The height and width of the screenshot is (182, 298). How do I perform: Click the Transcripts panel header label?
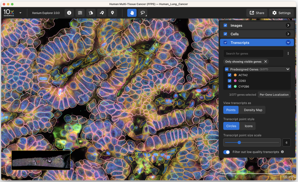coord(240,42)
